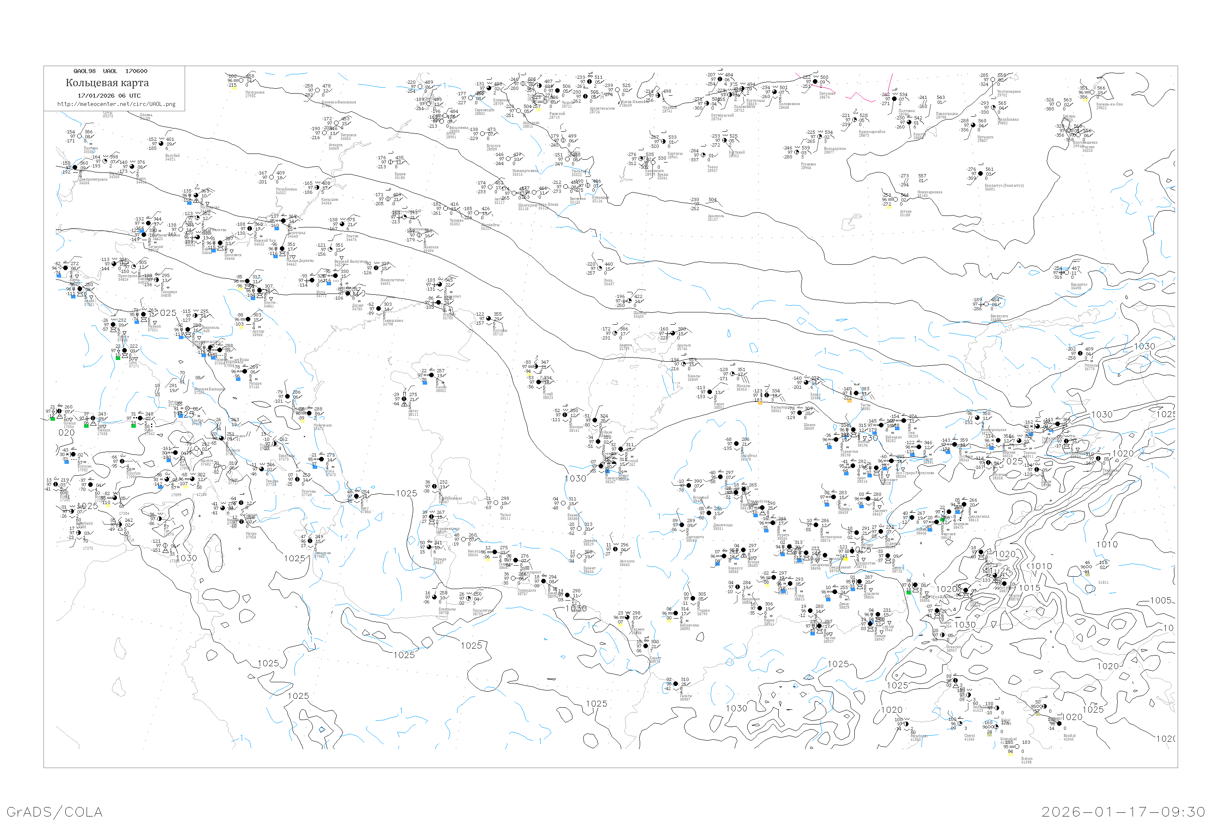Image resolution: width=1231 pixels, height=821 pixels.
Task: Click the 2026-01-17-09:30 timestamp
Action: (x=1123, y=812)
